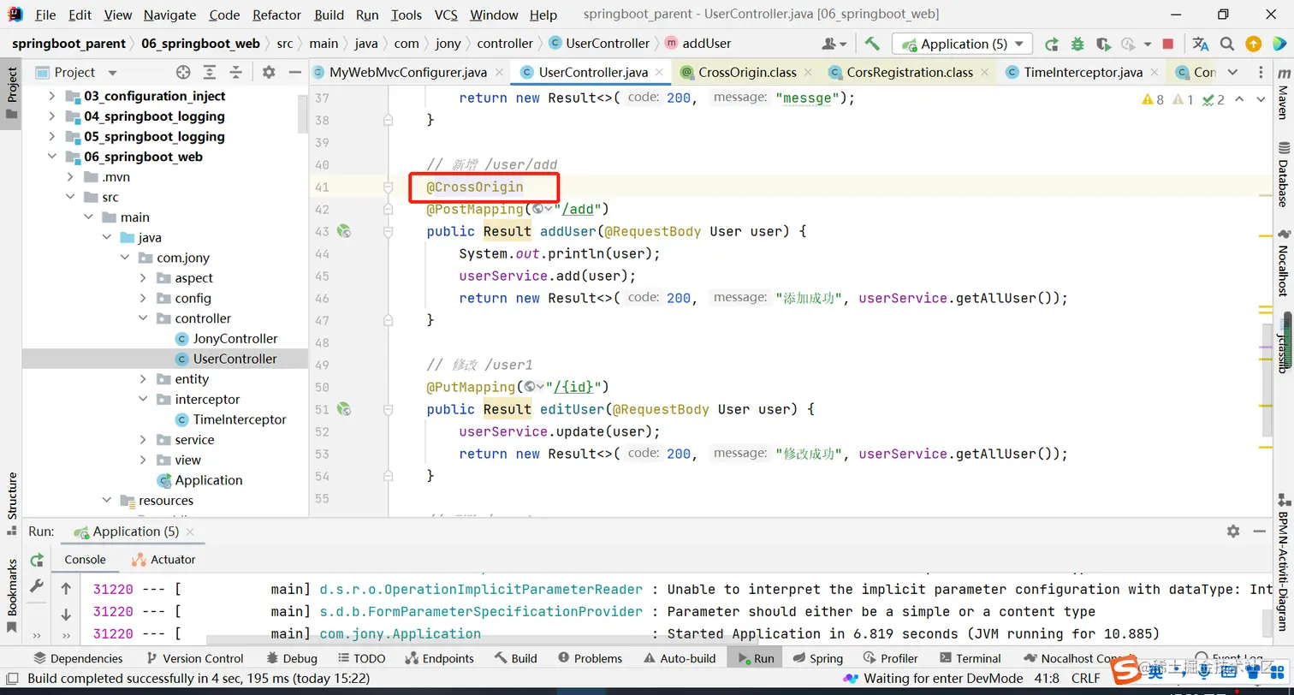
Task: Stop the running application
Action: pyautogui.click(x=1168, y=44)
